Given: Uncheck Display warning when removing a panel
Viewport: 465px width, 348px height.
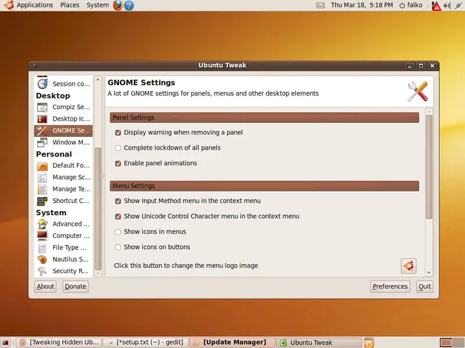Looking at the screenshot, I should (x=118, y=133).
